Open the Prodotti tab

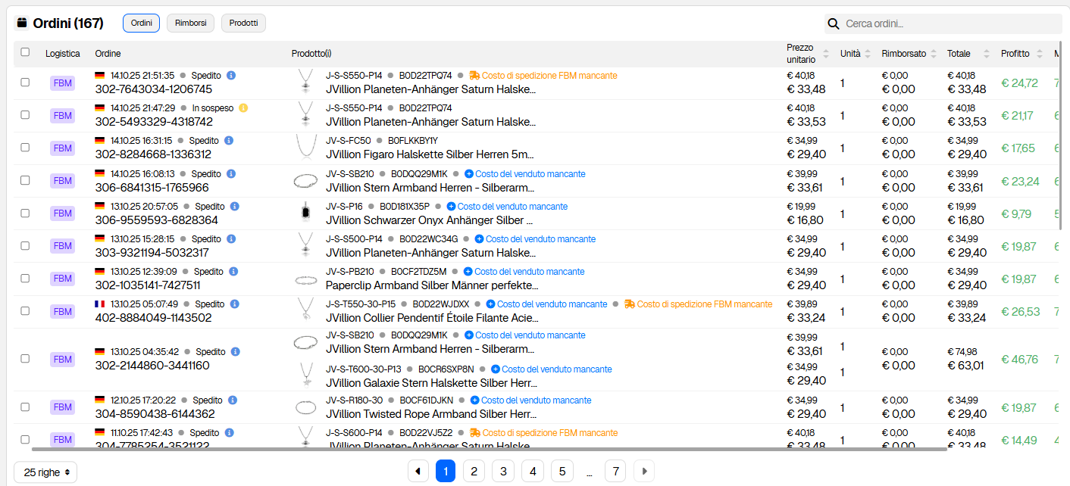243,23
